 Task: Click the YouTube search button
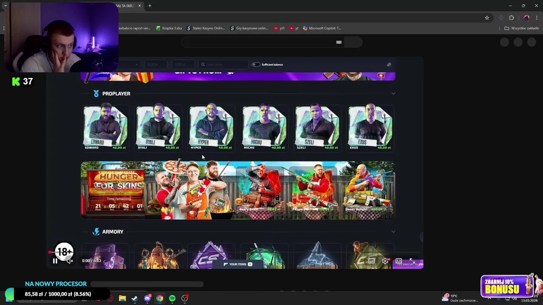(354, 42)
